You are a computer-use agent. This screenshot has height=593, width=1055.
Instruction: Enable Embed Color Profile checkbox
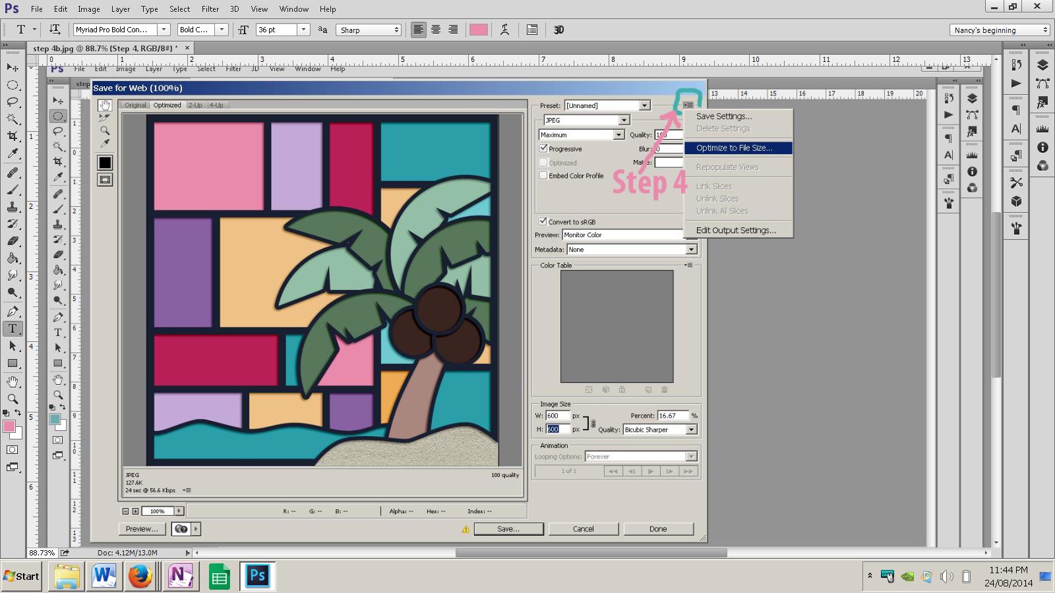coord(543,176)
